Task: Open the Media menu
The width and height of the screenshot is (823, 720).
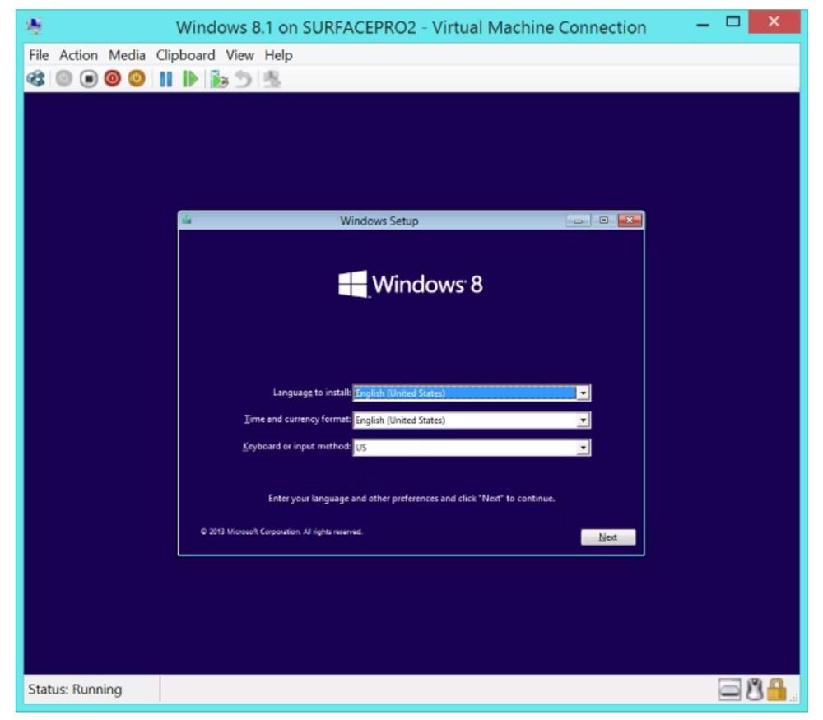Action: (127, 55)
